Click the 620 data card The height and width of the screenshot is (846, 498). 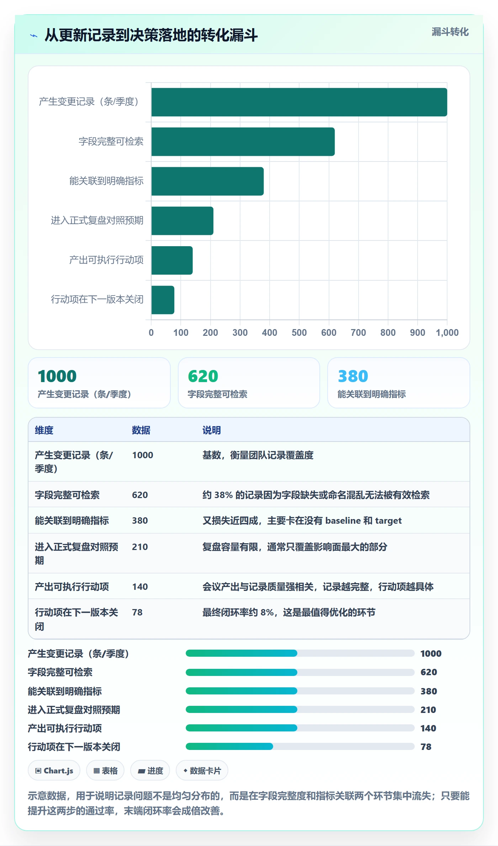tap(249, 383)
